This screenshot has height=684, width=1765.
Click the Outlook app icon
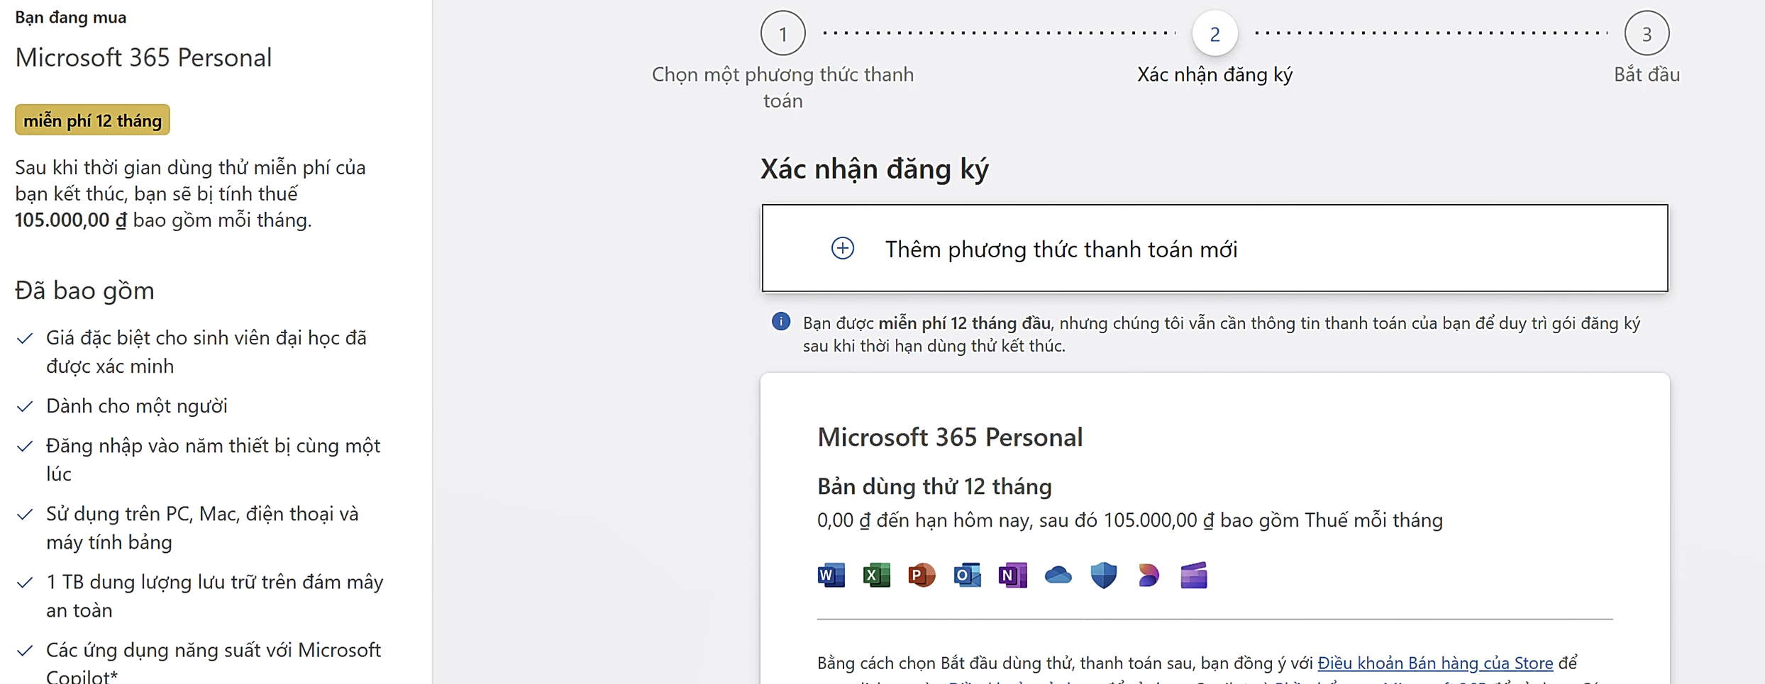967,575
